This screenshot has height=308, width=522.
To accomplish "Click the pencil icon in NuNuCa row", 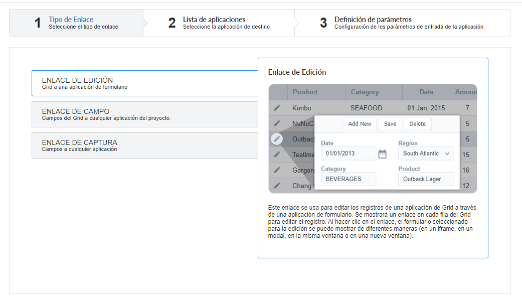I will [277, 123].
